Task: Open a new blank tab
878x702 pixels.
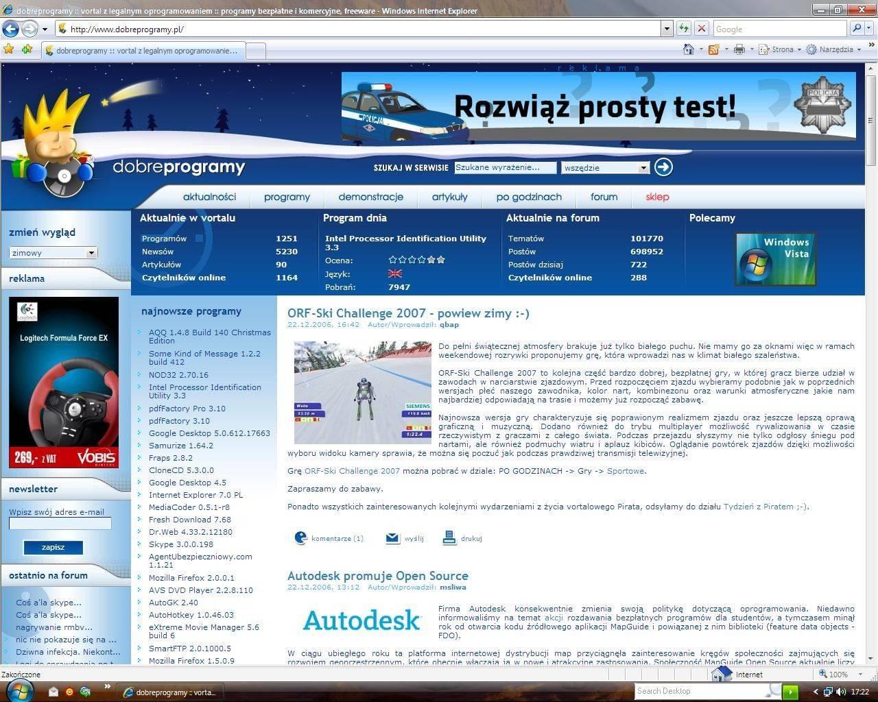Action: click(255, 51)
